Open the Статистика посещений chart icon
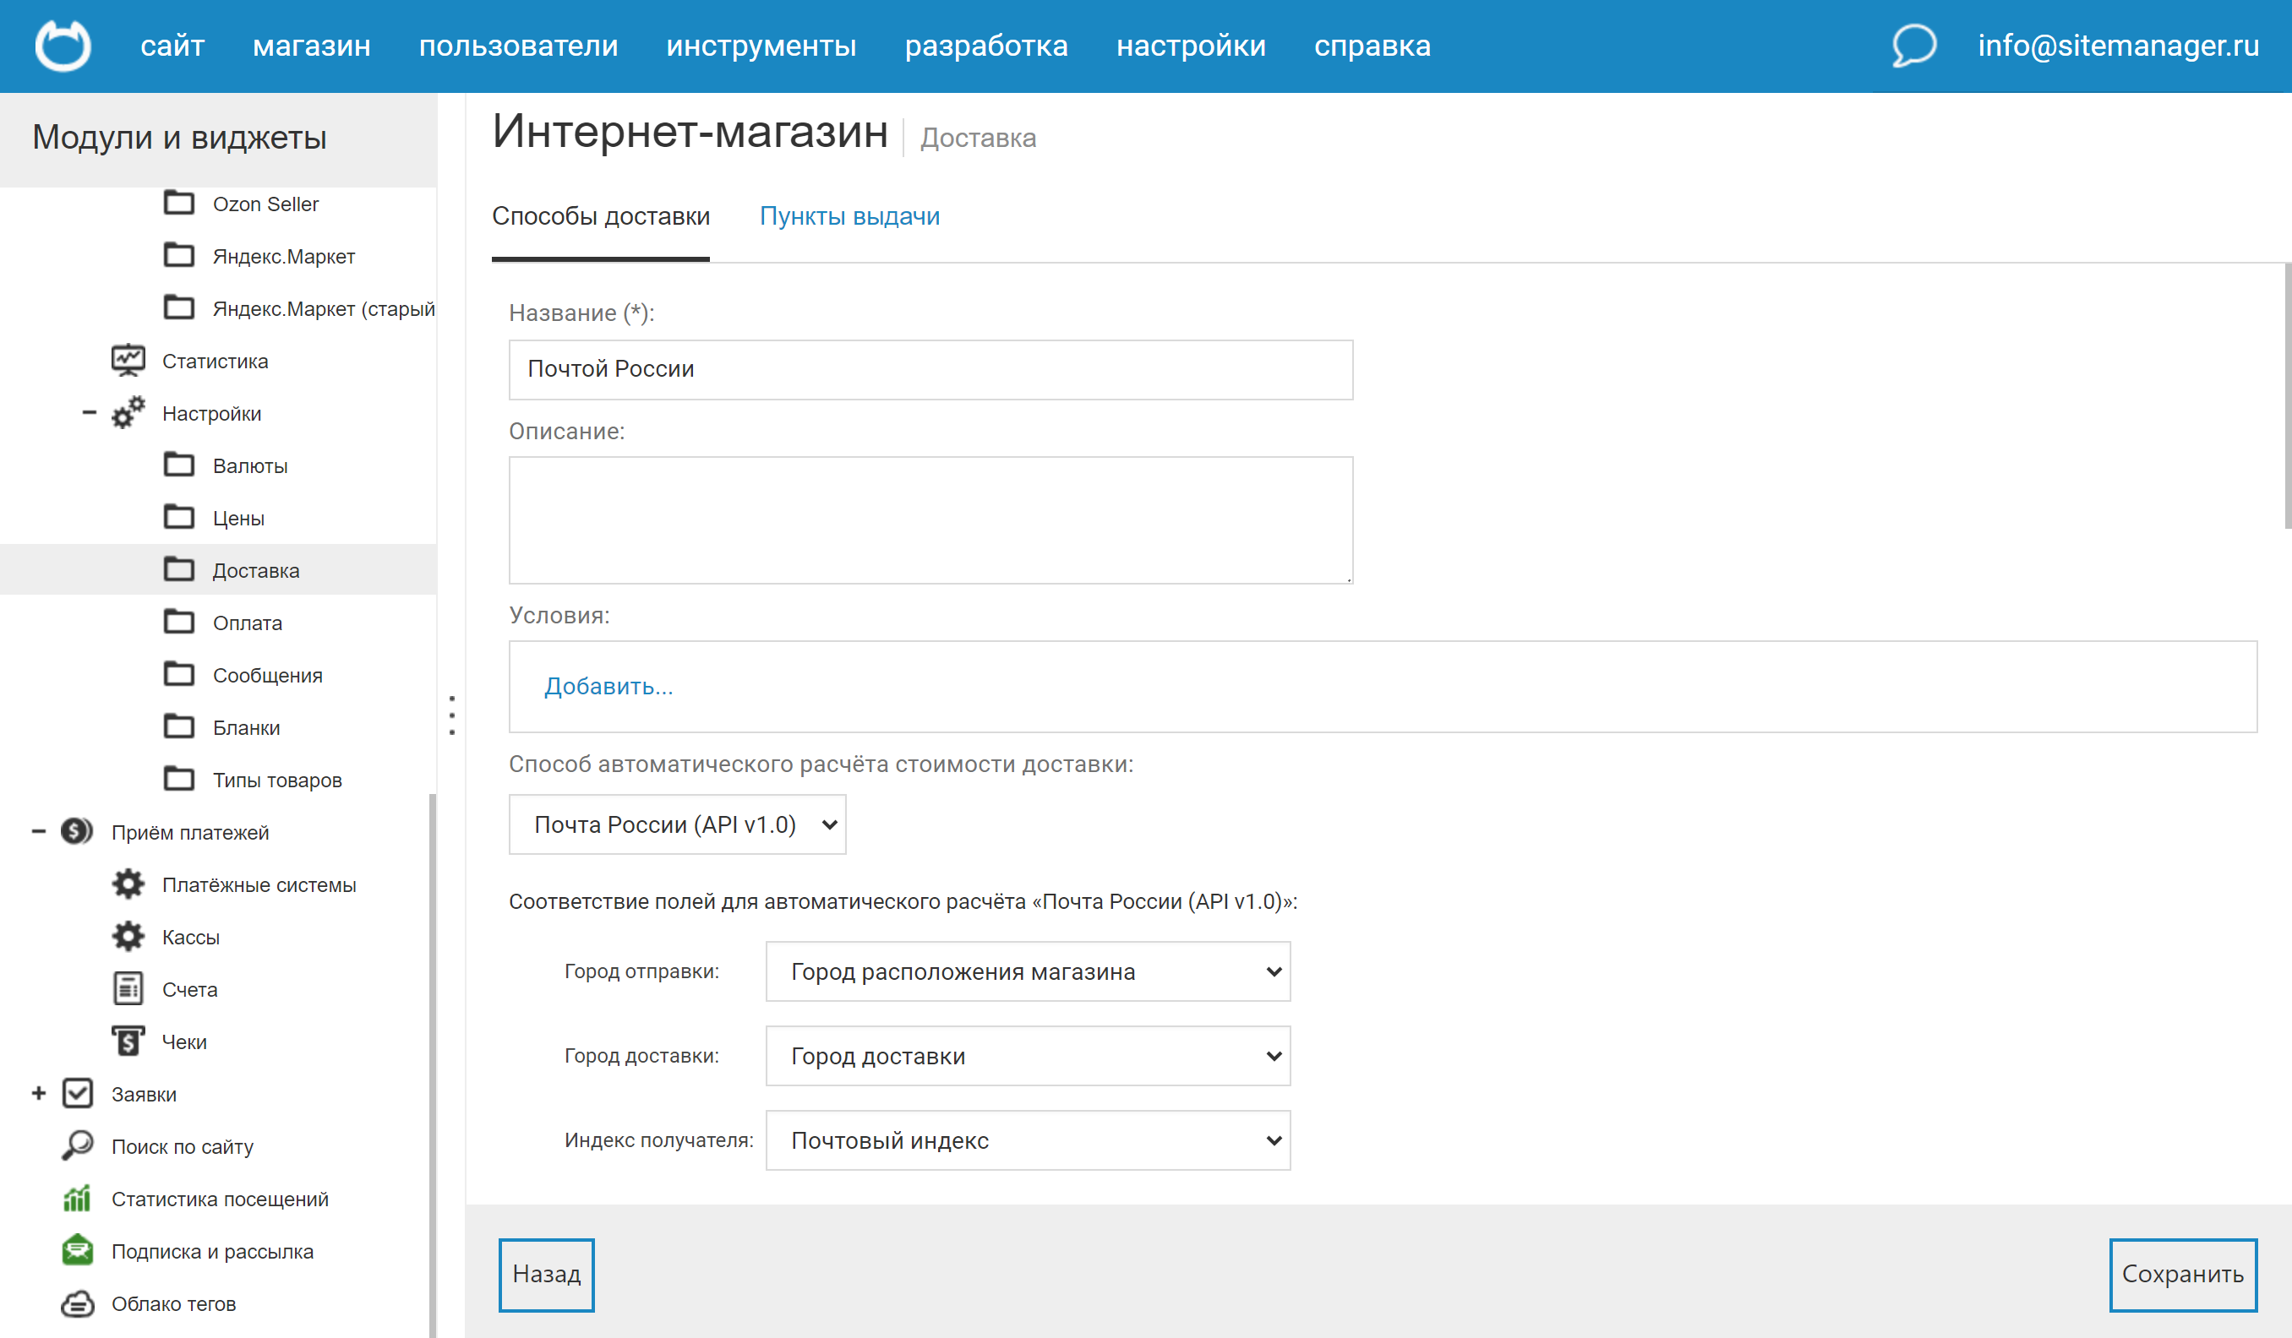Image resolution: width=2292 pixels, height=1338 pixels. [x=77, y=1197]
